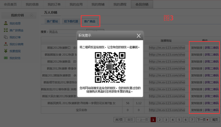Viewport: 221px width, 127px height.
Task: Click 尾页 last page button
Action: coord(215,120)
